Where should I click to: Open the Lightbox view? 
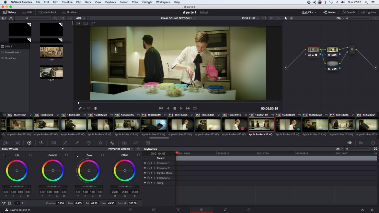tap(369, 12)
